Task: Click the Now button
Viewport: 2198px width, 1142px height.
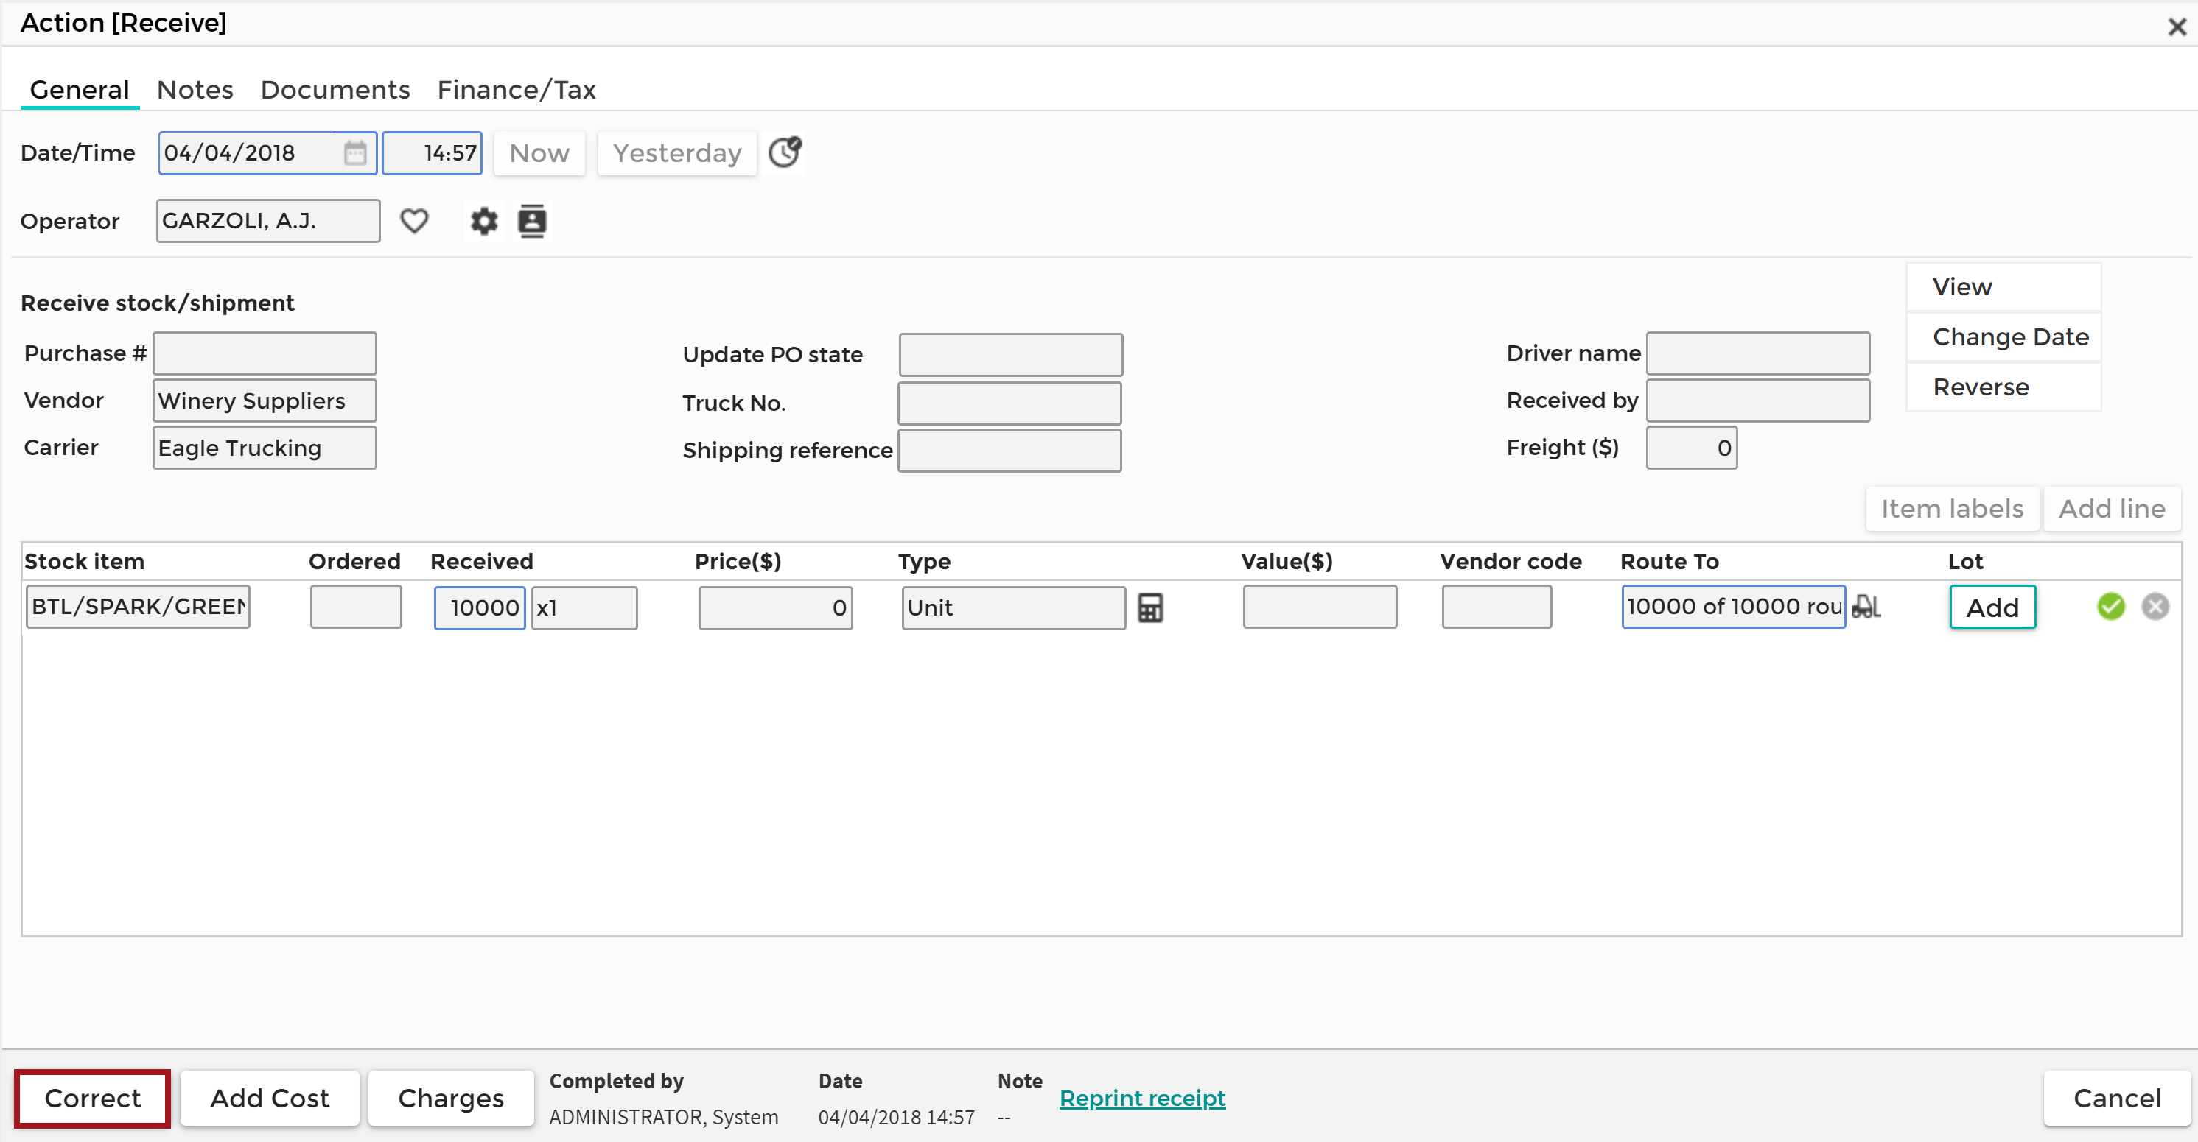Action: click(x=539, y=152)
